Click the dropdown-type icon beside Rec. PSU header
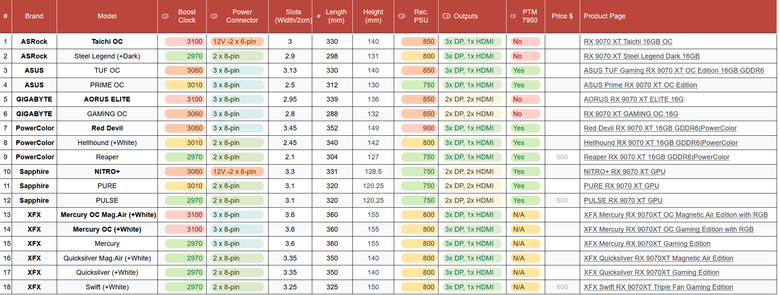 (402, 16)
